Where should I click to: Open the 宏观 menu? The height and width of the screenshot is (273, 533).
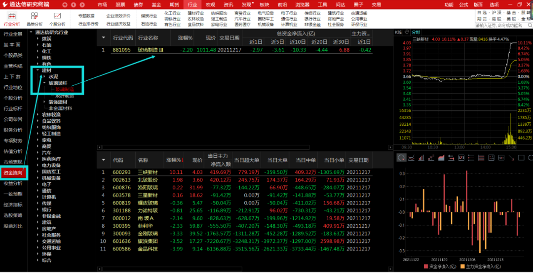coord(210,5)
